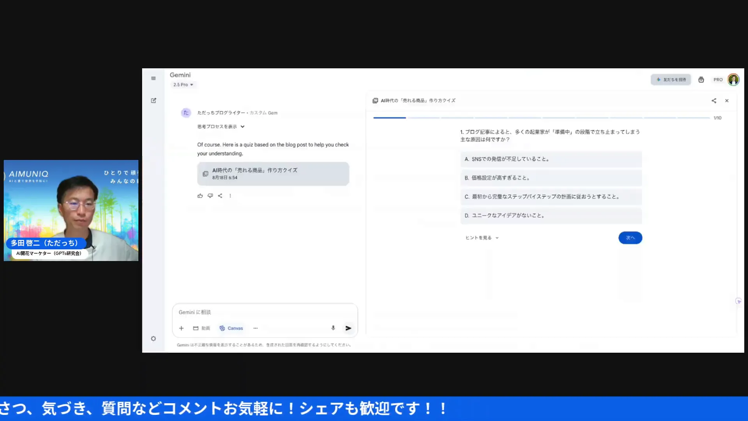This screenshot has width=748, height=421.
Task: Open the 2.5 Pro model dropdown
Action: [183, 85]
